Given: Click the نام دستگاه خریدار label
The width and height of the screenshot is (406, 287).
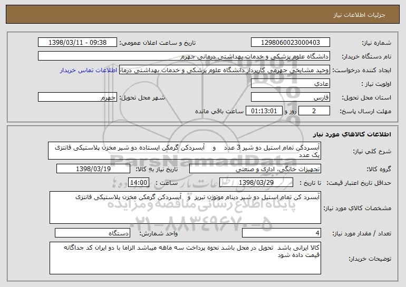Looking at the screenshot, I should tap(366, 56).
